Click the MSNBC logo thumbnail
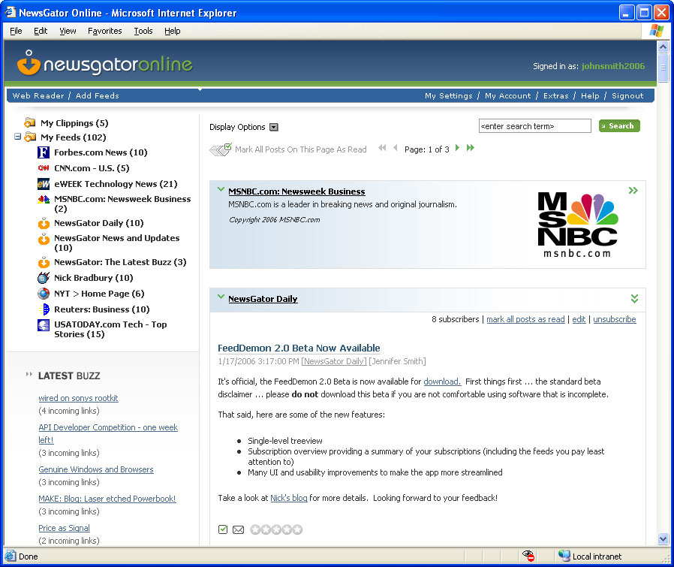This screenshot has width=674, height=567. [578, 225]
